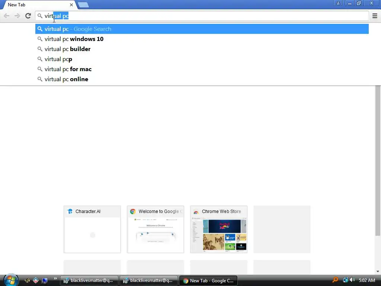Activate New Tab - Google Chrome taskbar button
The image size is (381, 286).
pos(208,280)
